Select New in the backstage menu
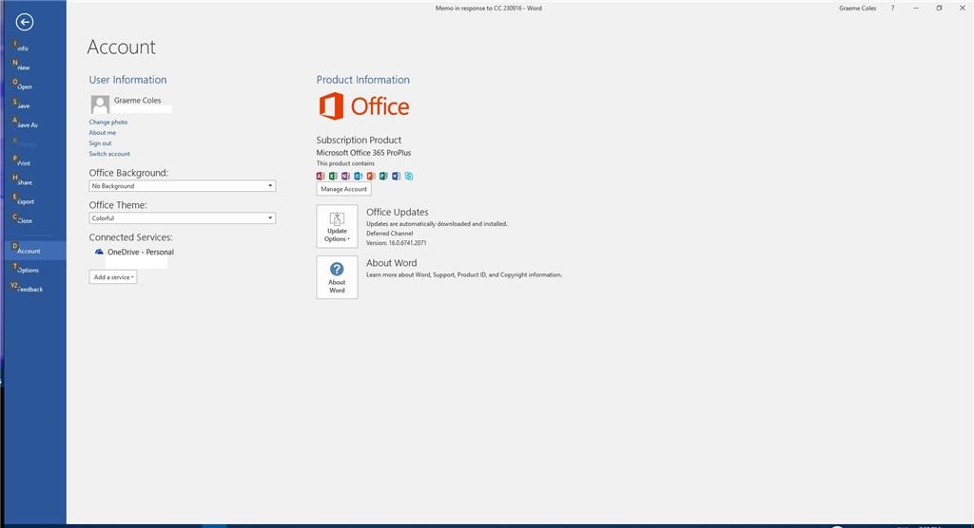The width and height of the screenshot is (974, 528). 35,67
